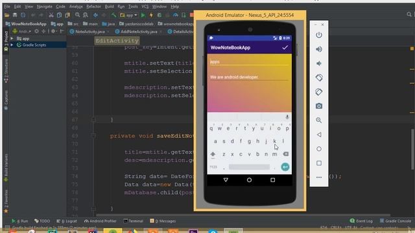Click the emulator Volume Up icon
Viewport: 415px width, 233px height.
click(319, 49)
